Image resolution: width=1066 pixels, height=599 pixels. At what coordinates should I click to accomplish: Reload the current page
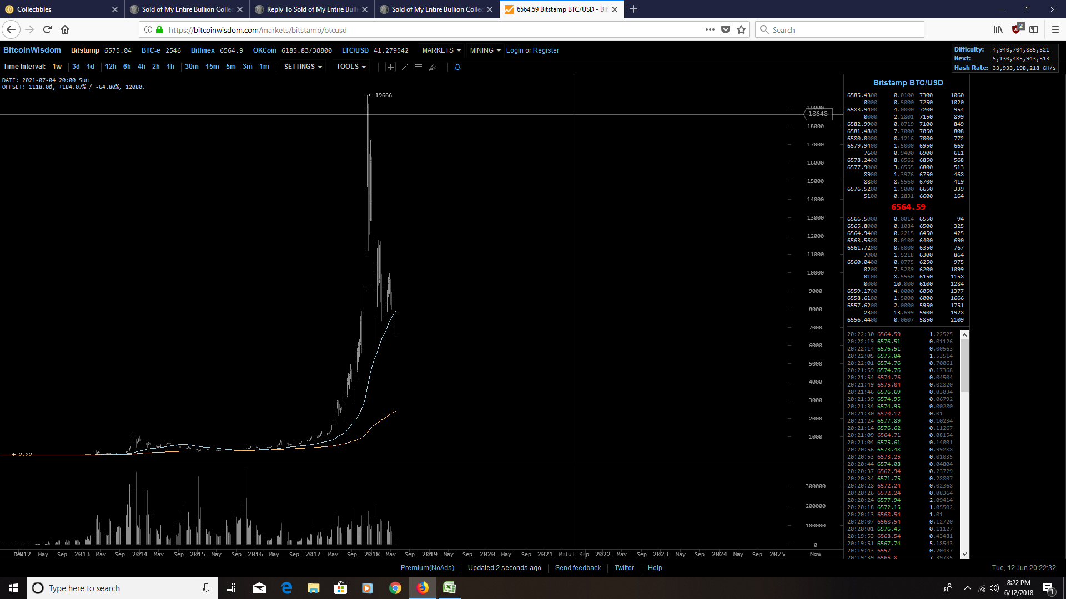point(47,29)
